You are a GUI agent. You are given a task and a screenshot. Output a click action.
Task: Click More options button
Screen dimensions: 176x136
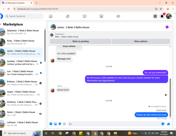point(141,41)
